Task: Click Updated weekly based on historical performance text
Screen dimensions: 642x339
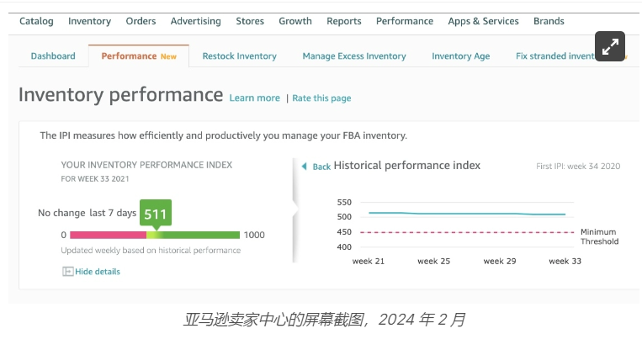Action: click(151, 250)
